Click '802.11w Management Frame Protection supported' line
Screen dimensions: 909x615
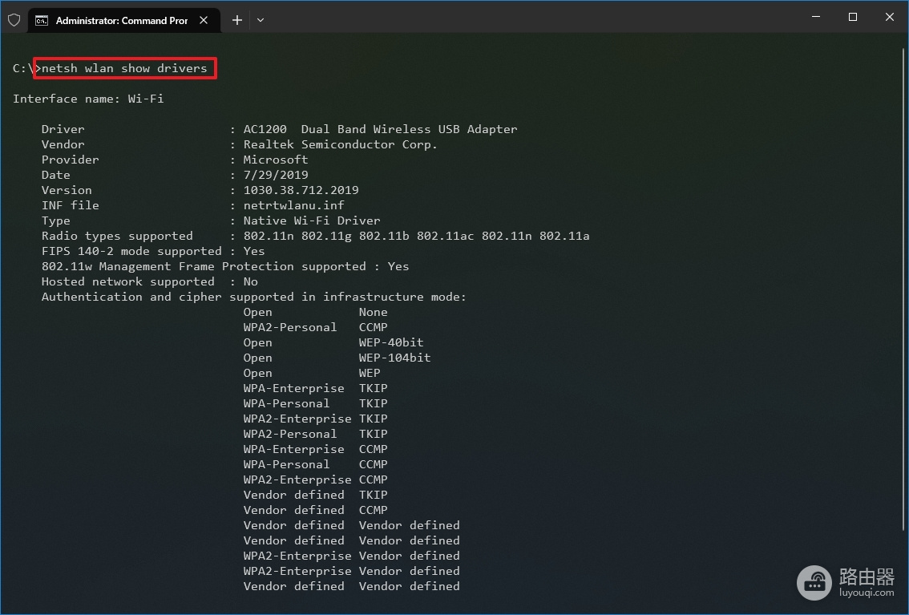225,267
